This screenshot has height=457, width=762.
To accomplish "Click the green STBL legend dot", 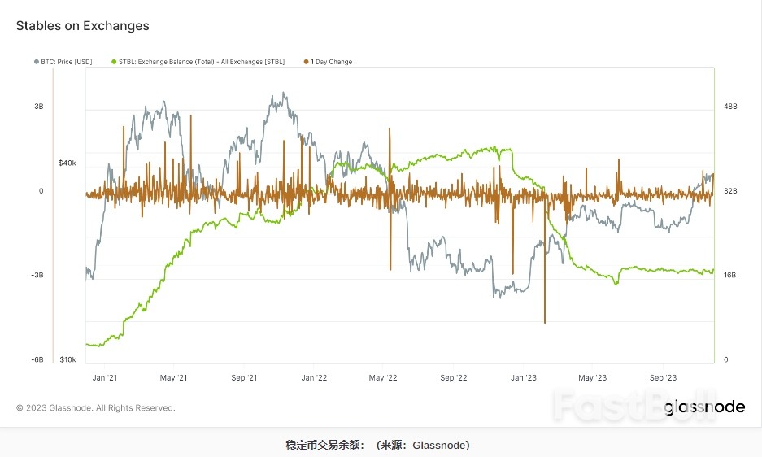I will pos(114,62).
